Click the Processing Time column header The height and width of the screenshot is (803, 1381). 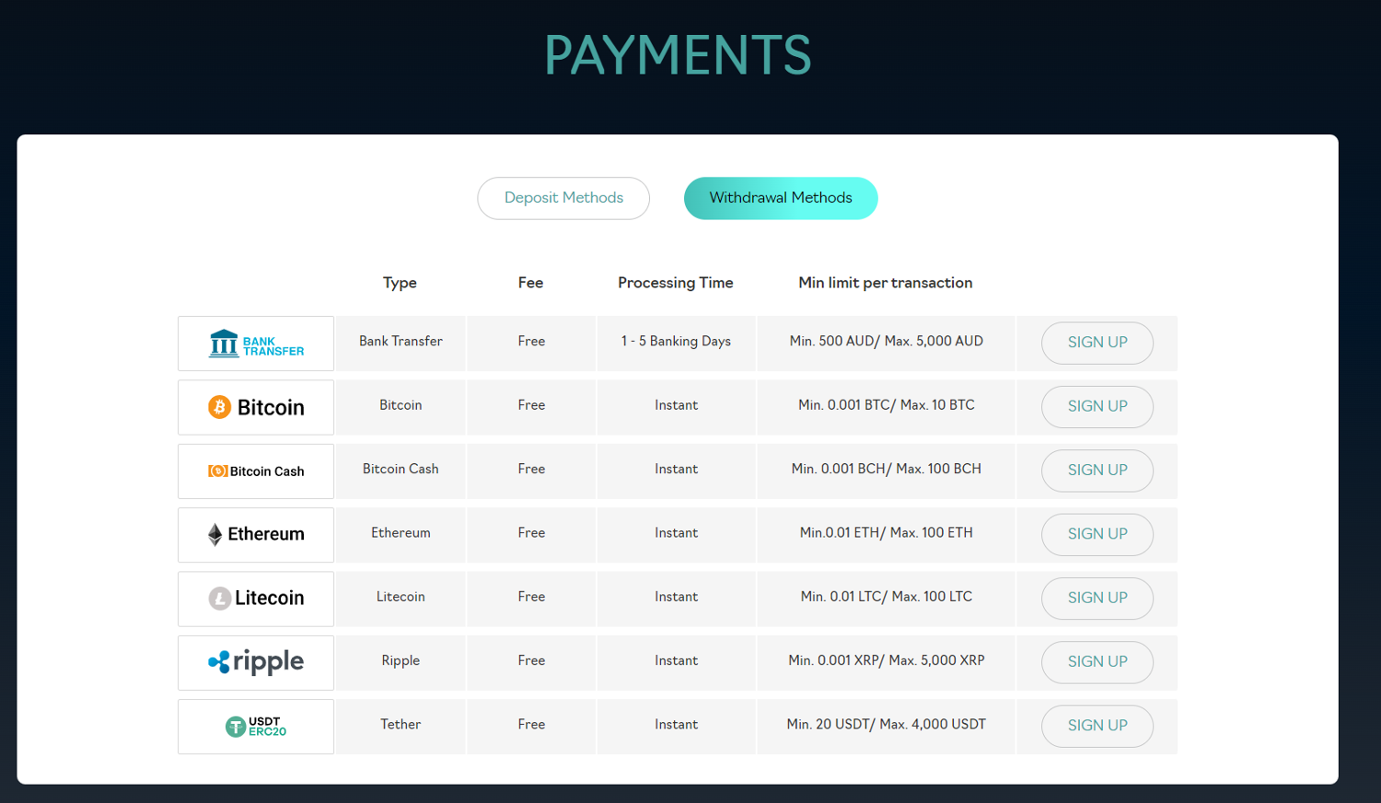tap(675, 283)
